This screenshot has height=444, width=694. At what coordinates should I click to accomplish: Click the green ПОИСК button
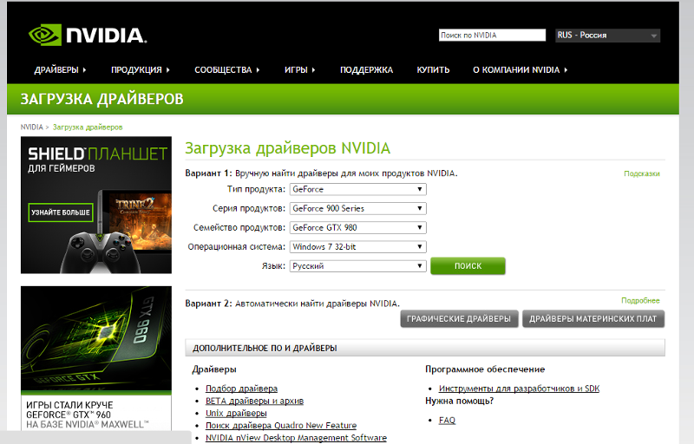[468, 265]
